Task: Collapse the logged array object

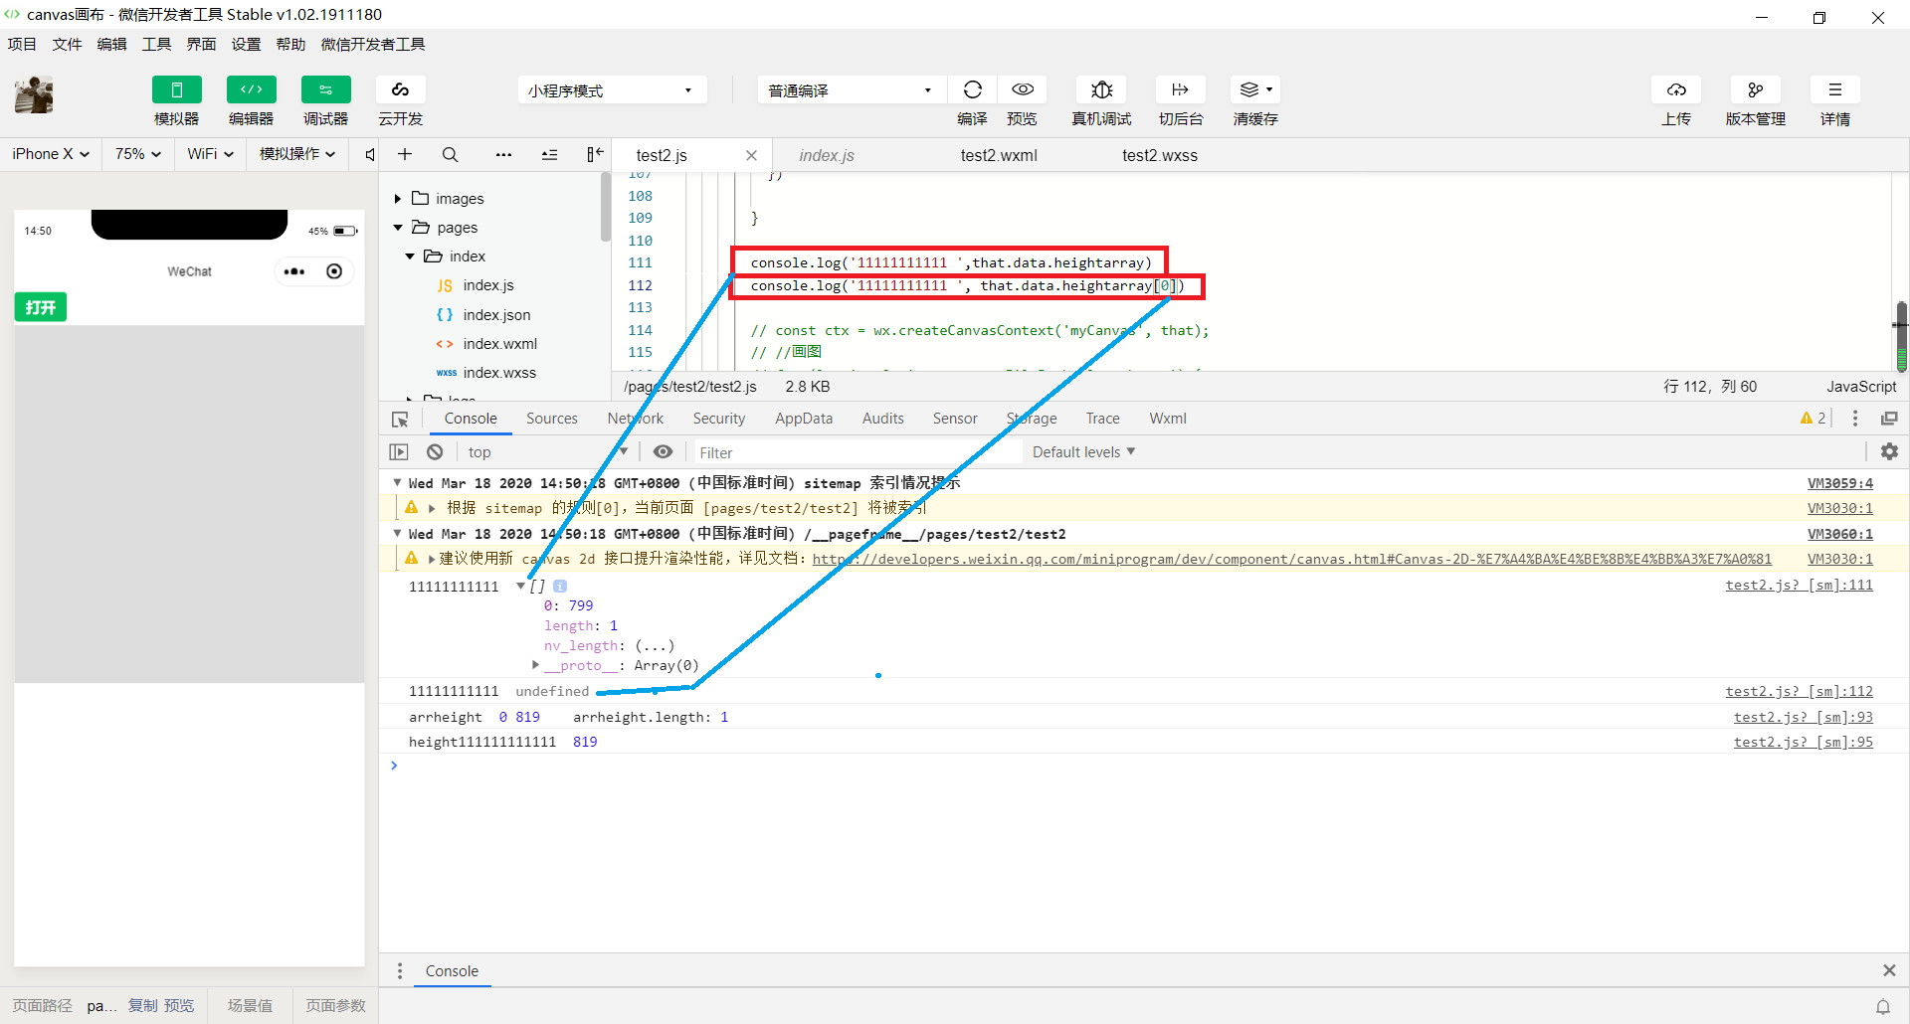Action: coord(520,586)
